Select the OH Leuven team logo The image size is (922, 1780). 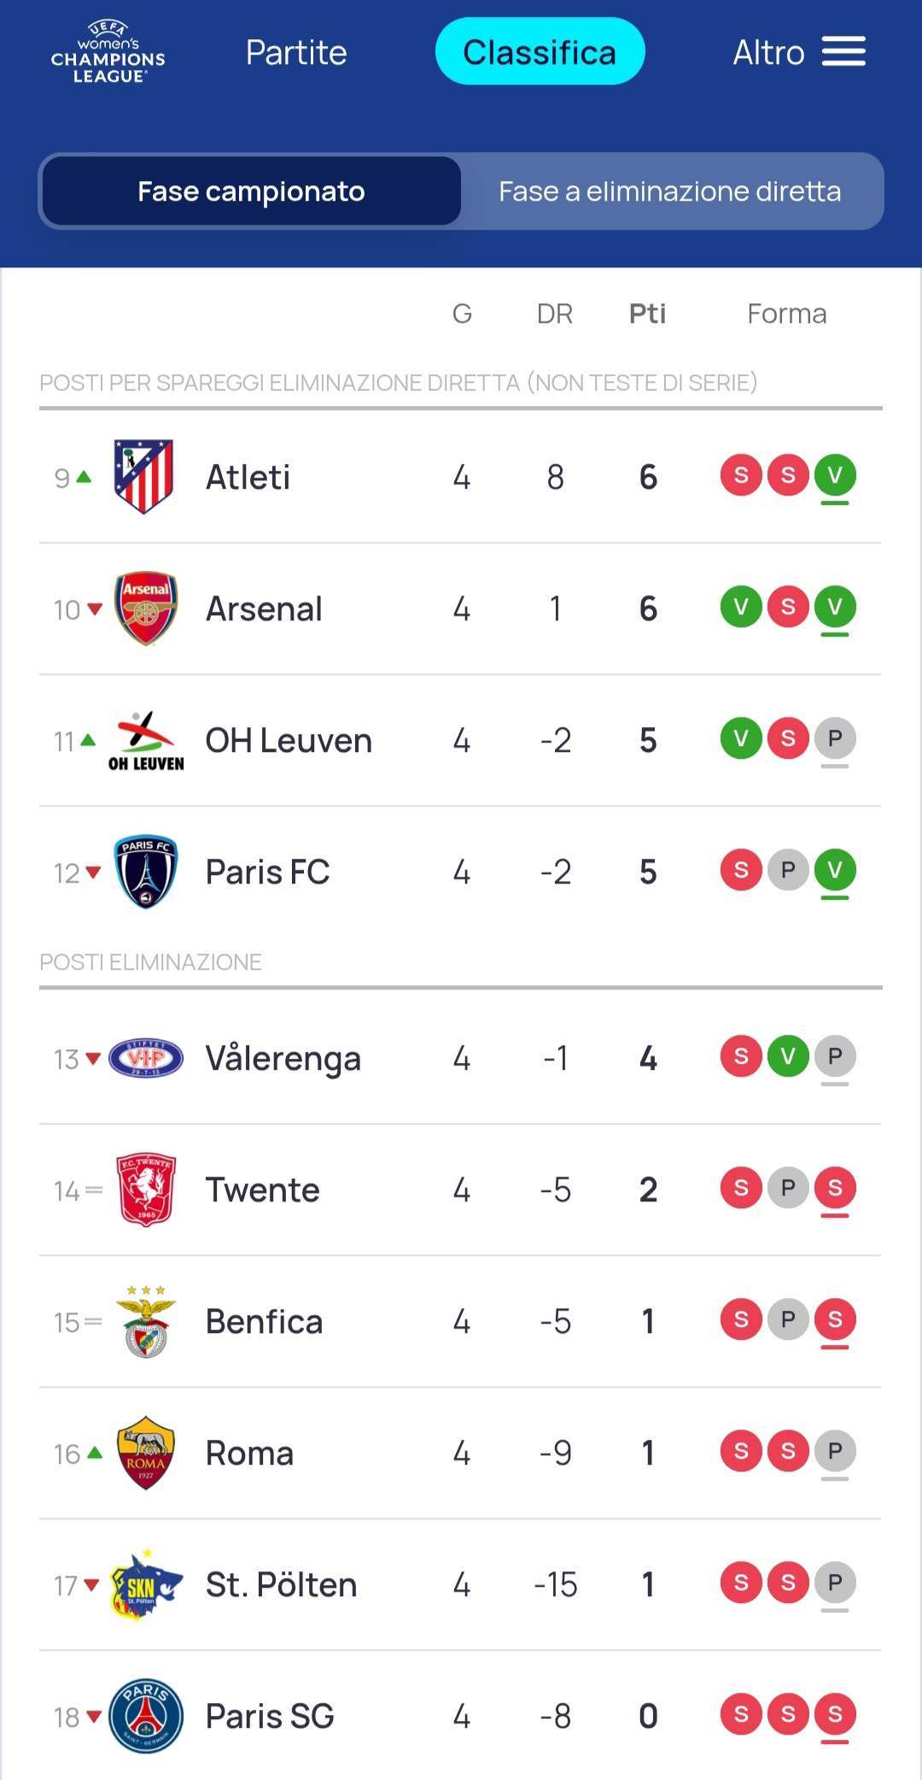coord(146,740)
